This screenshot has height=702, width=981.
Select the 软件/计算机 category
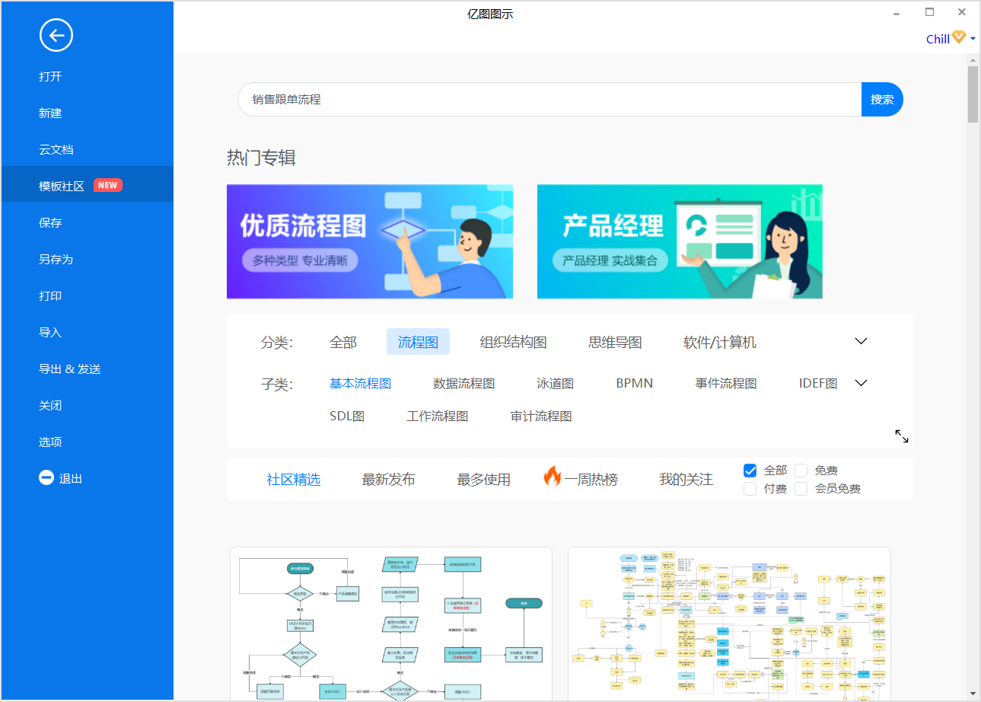tap(720, 342)
